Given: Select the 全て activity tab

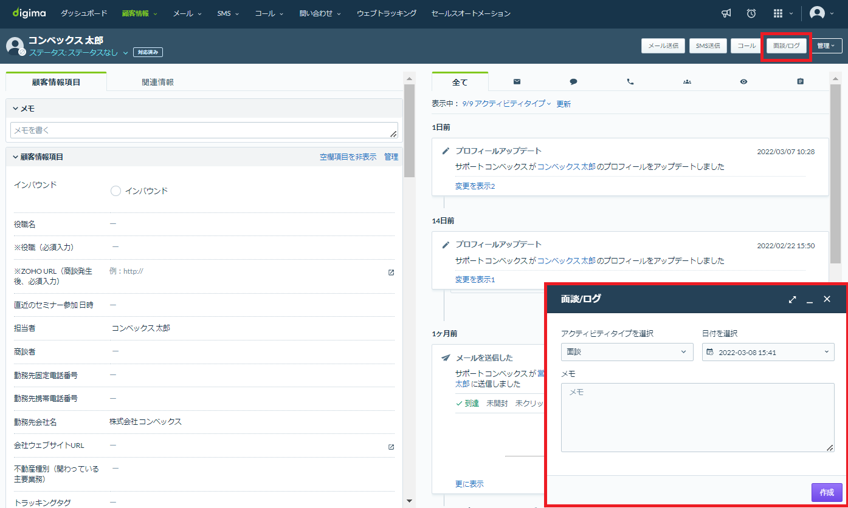Looking at the screenshot, I should coord(460,81).
